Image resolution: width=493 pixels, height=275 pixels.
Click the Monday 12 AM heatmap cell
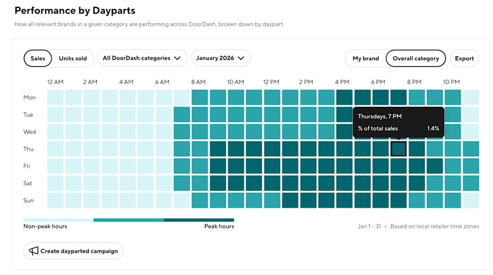pyautogui.click(x=55, y=97)
